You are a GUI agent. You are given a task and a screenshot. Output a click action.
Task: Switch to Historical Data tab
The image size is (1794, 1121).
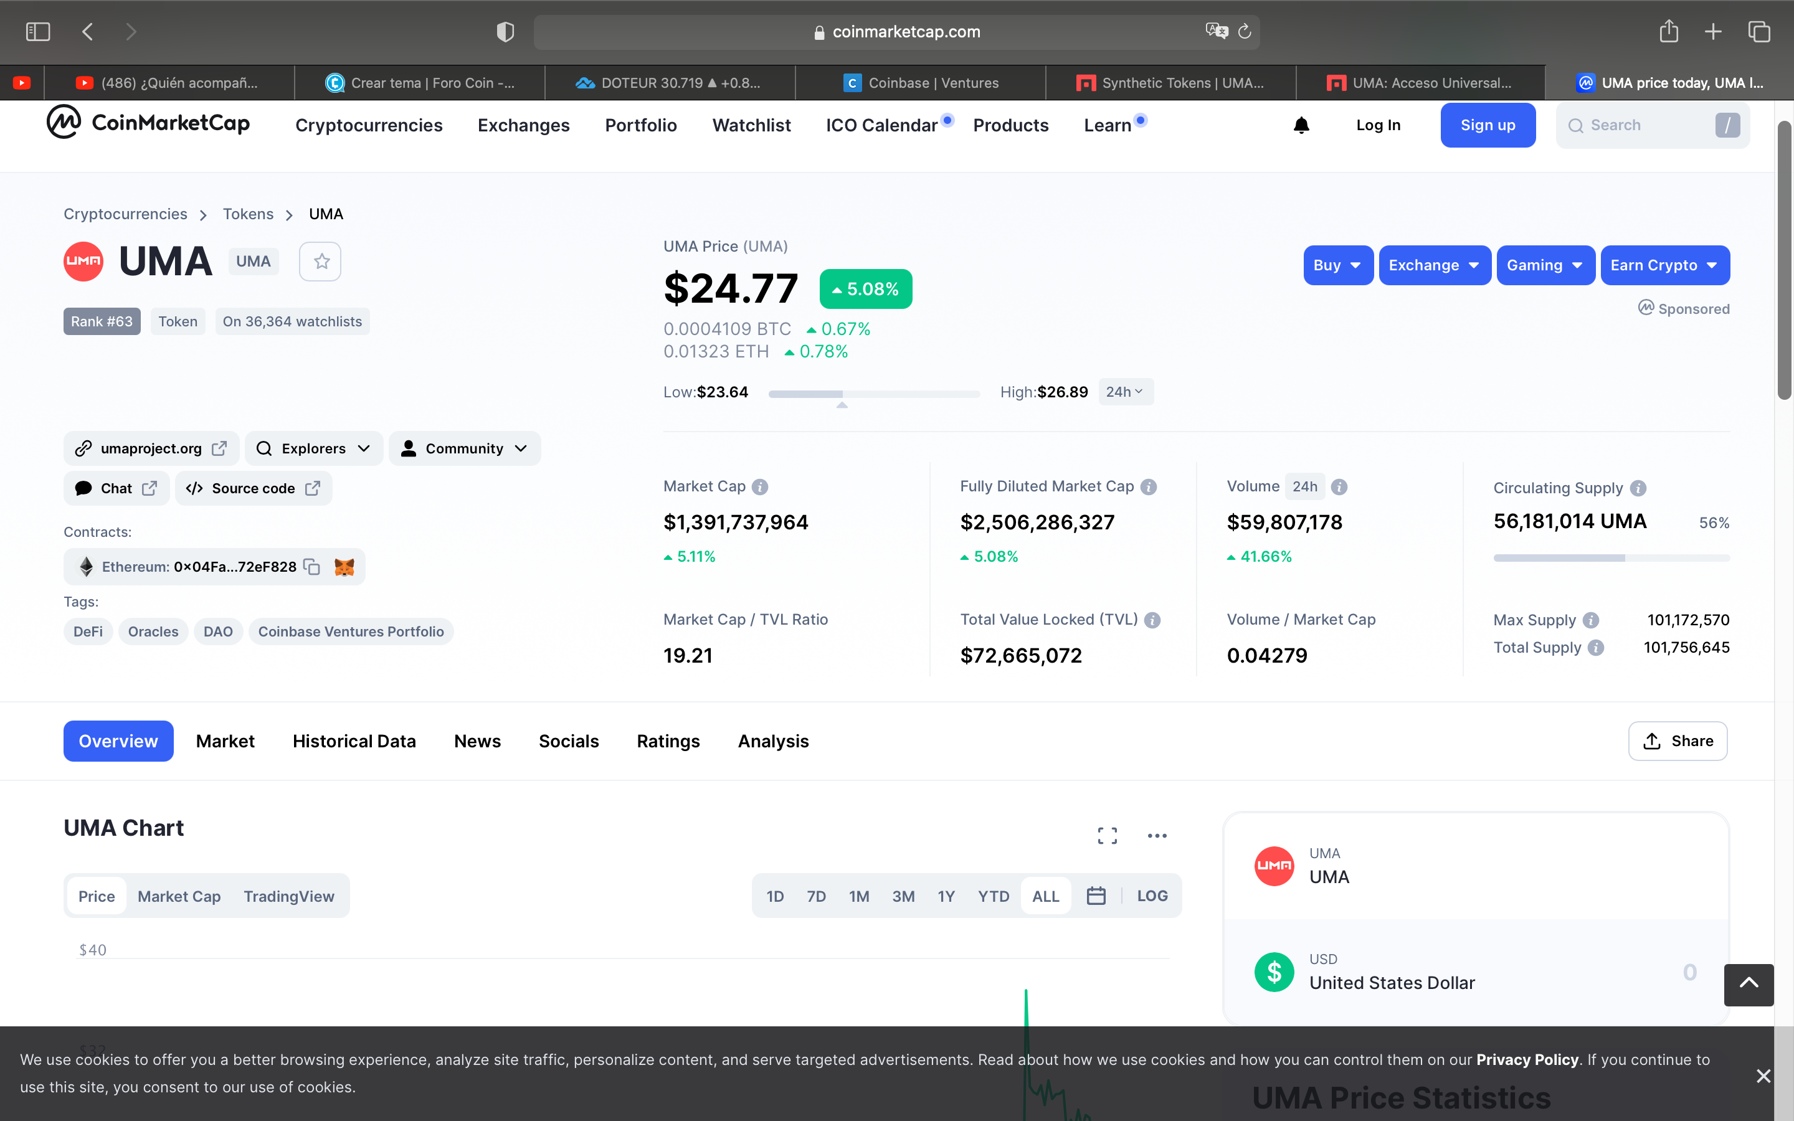pyautogui.click(x=354, y=740)
